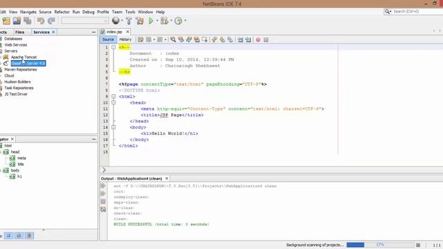Click cancel icon beside scanning progress bar
The height and width of the screenshot is (249, 443).
pyautogui.click(x=418, y=245)
